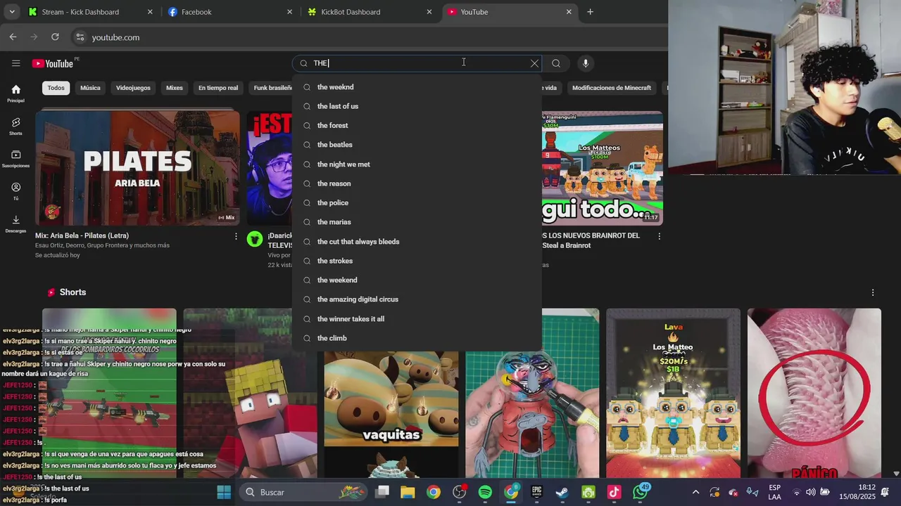Choose suggestion 'the climb'
This screenshot has height=506, width=901.
coord(417,338)
